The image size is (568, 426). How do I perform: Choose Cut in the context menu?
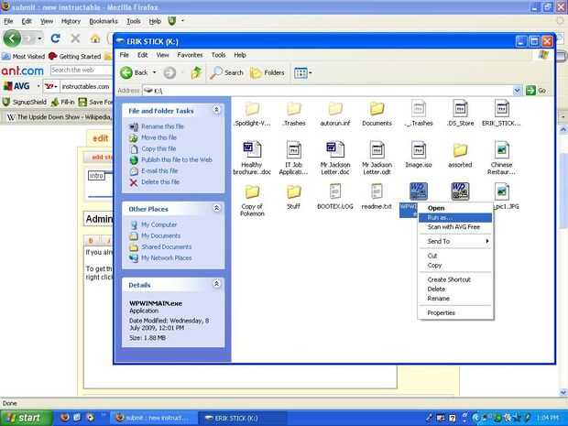point(455,256)
